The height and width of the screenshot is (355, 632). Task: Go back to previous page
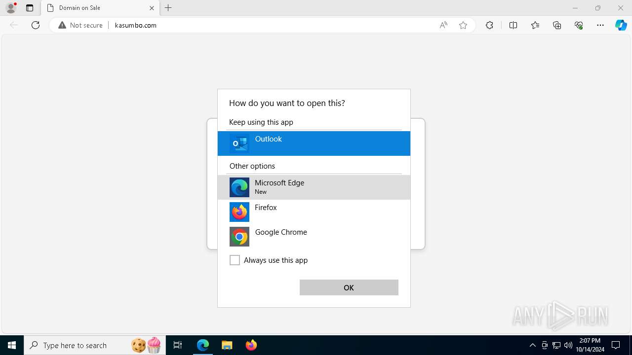14,25
